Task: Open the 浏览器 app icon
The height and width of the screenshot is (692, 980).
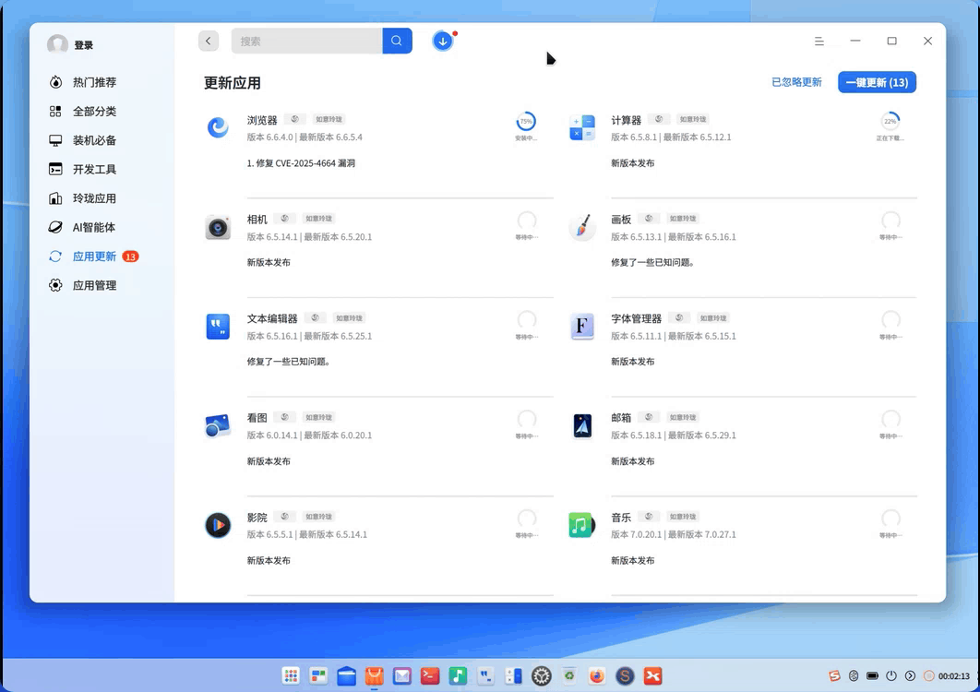Action: tap(218, 127)
